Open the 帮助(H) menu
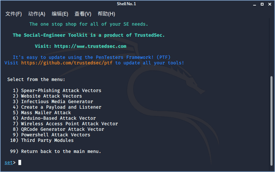Screen dimensions: 275x172 coord(106,14)
